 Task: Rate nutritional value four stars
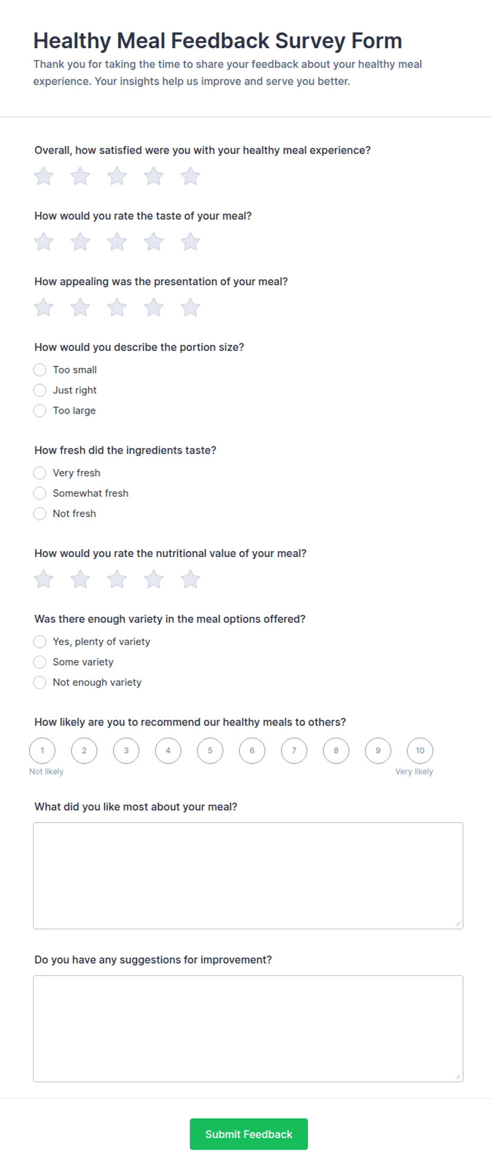pyautogui.click(x=154, y=579)
